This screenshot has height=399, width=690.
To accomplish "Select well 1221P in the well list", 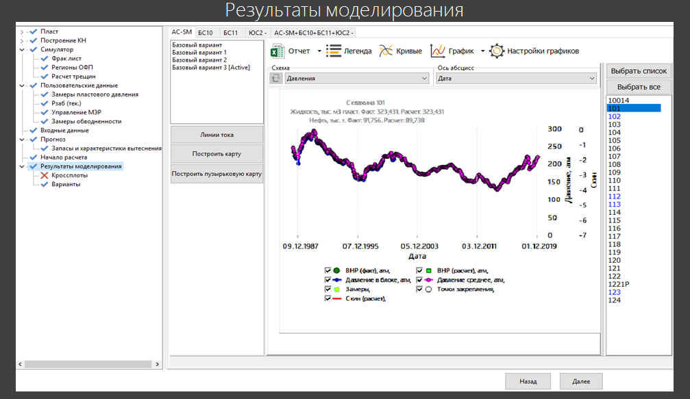I will tap(618, 284).
